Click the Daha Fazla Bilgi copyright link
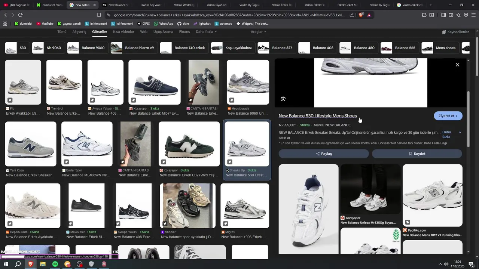The width and height of the screenshot is (479, 269). 435,143
